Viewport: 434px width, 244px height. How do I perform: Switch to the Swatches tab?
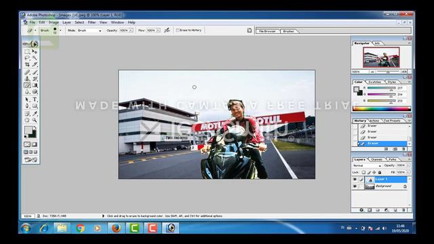click(375, 82)
